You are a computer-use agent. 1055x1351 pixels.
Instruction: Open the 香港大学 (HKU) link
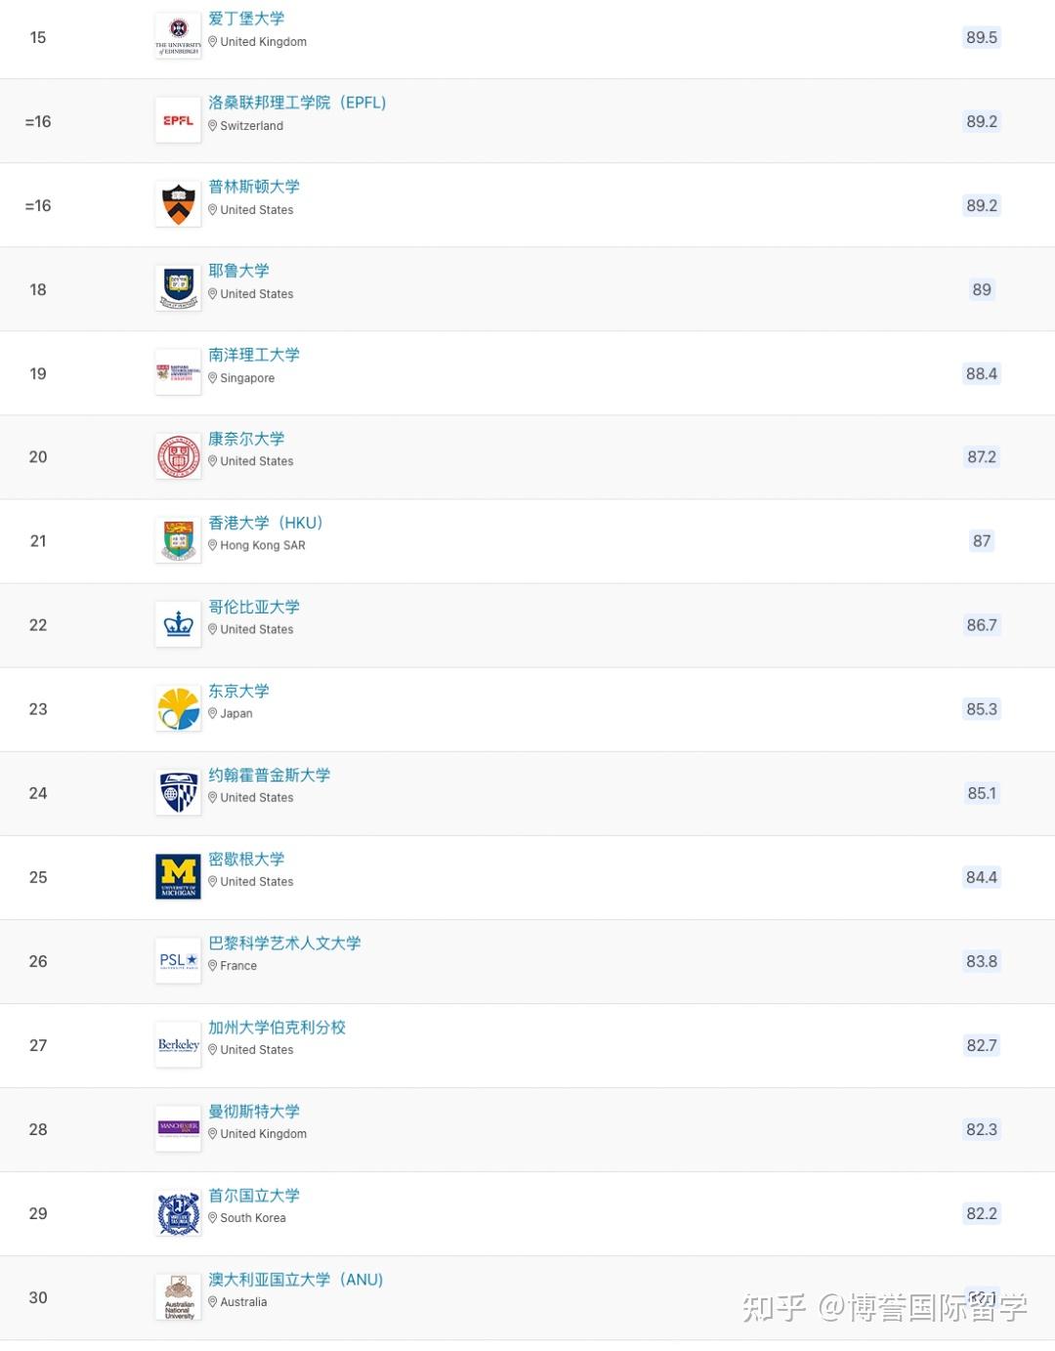tap(265, 523)
